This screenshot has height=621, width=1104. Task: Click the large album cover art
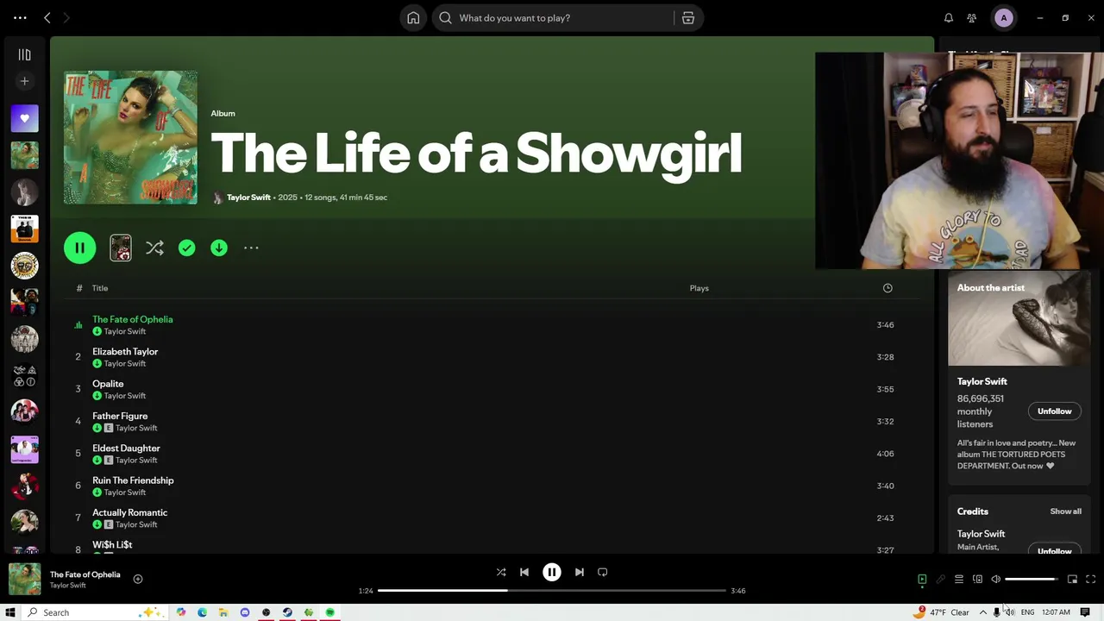tap(130, 138)
